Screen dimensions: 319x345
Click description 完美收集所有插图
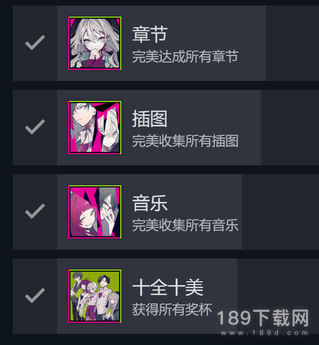[x=185, y=141]
